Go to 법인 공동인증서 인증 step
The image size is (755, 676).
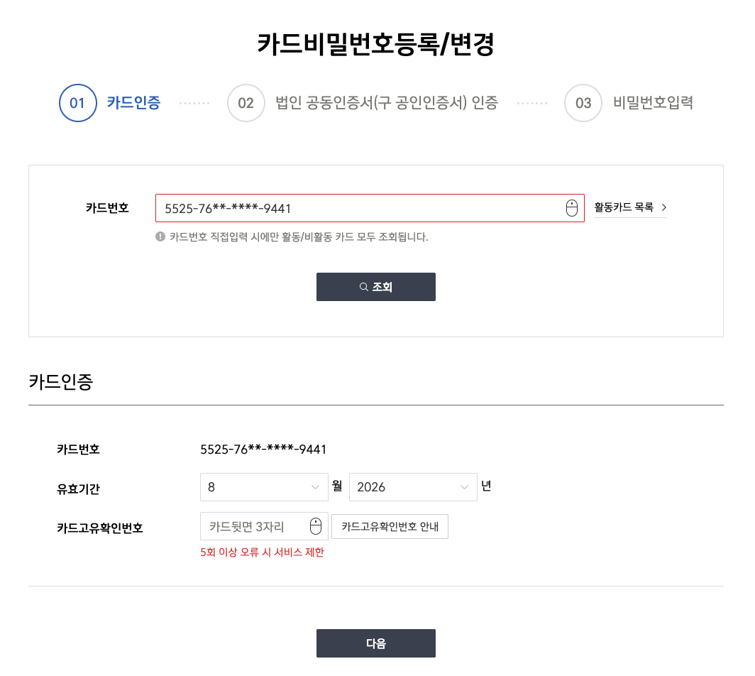click(x=387, y=103)
